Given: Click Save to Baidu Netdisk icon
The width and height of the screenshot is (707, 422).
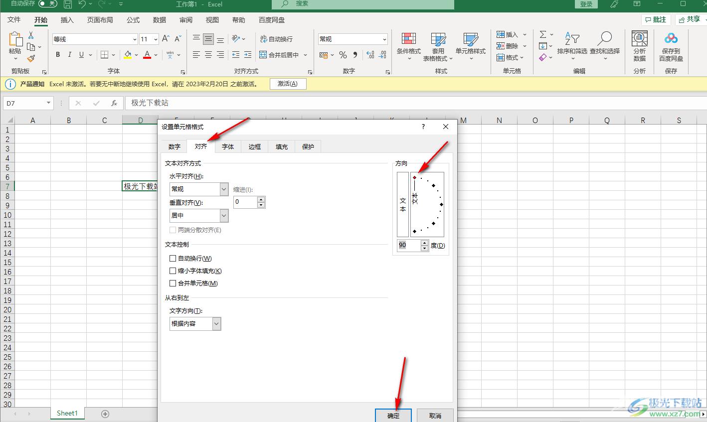Looking at the screenshot, I should pyautogui.click(x=671, y=46).
